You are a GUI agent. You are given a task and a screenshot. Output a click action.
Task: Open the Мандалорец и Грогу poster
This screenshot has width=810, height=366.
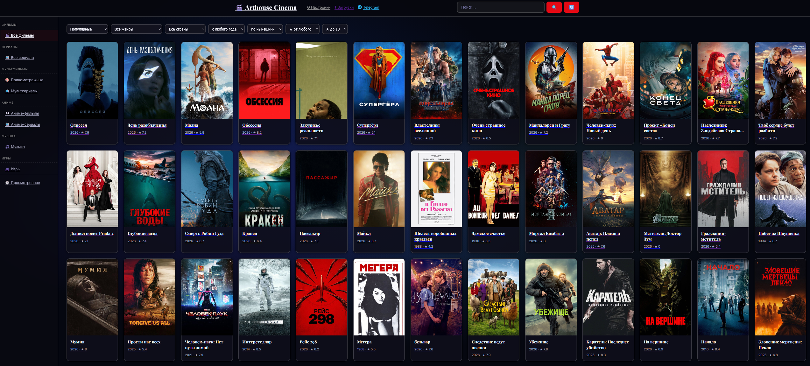click(x=551, y=80)
